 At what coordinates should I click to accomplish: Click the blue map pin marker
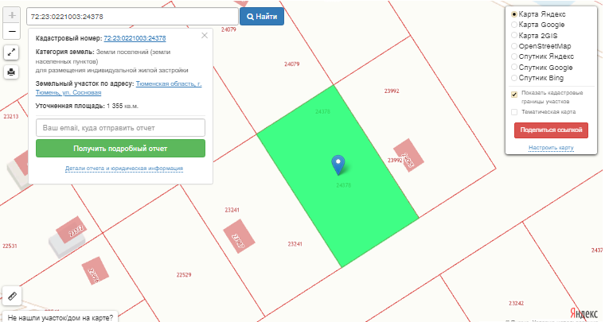(338, 165)
